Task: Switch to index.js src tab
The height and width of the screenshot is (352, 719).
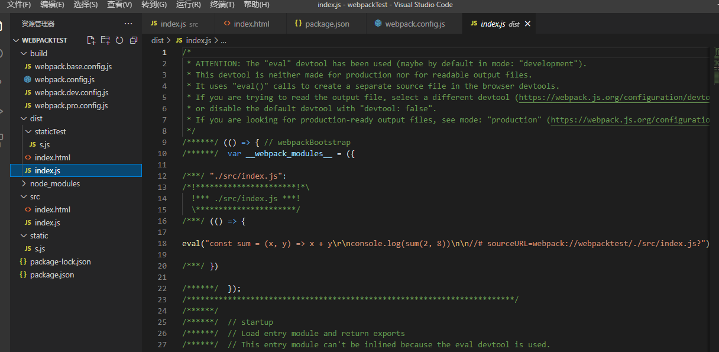Action: point(178,24)
